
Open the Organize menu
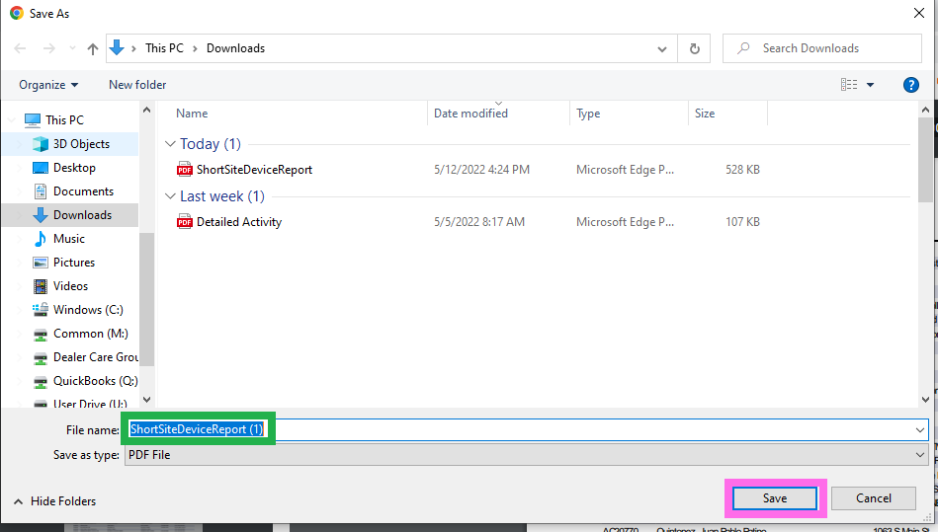(x=48, y=85)
